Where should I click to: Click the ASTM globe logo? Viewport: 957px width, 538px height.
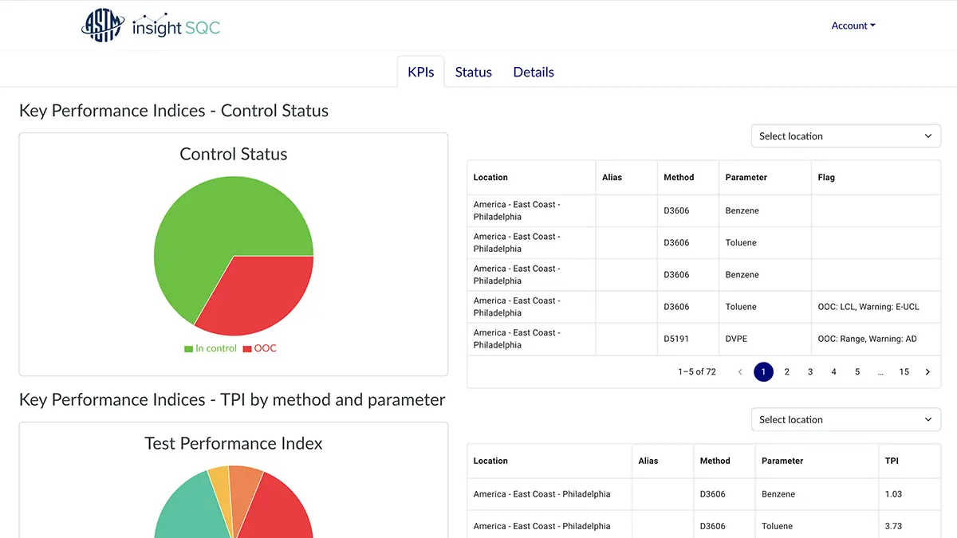point(103,26)
